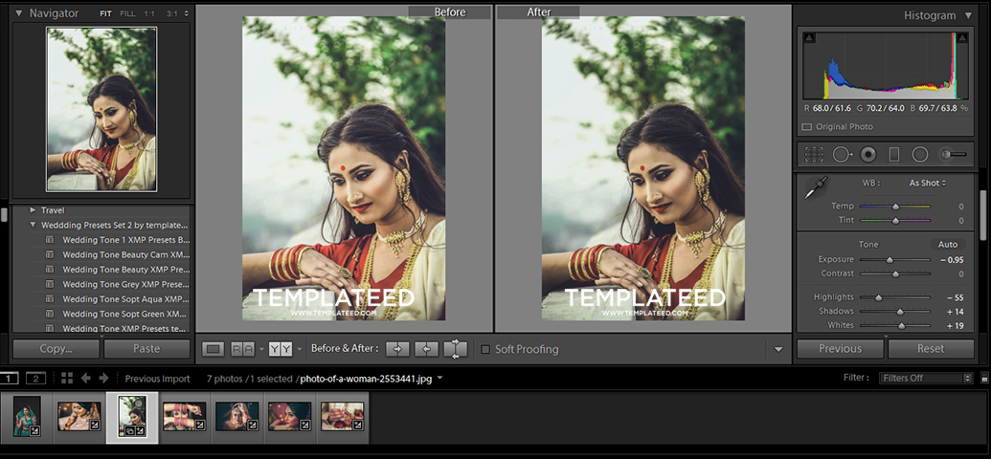
Task: Click the Copy... button
Action: [56, 348]
